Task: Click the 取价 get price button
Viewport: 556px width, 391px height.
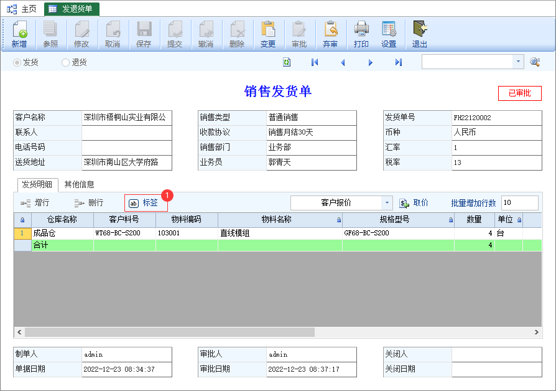Action: (x=414, y=203)
